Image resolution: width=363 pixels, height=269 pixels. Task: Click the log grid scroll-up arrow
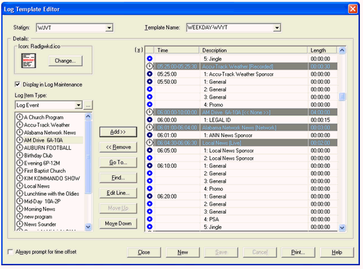point(342,50)
